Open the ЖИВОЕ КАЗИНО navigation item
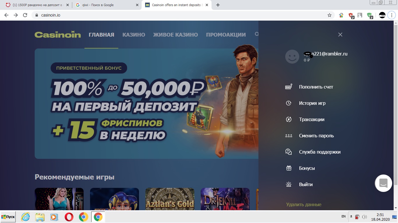The width and height of the screenshot is (398, 223). pyautogui.click(x=175, y=35)
